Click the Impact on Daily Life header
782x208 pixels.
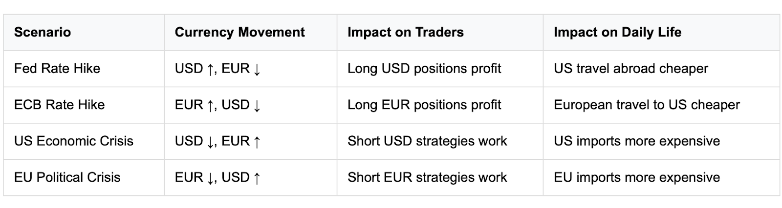(x=661, y=32)
